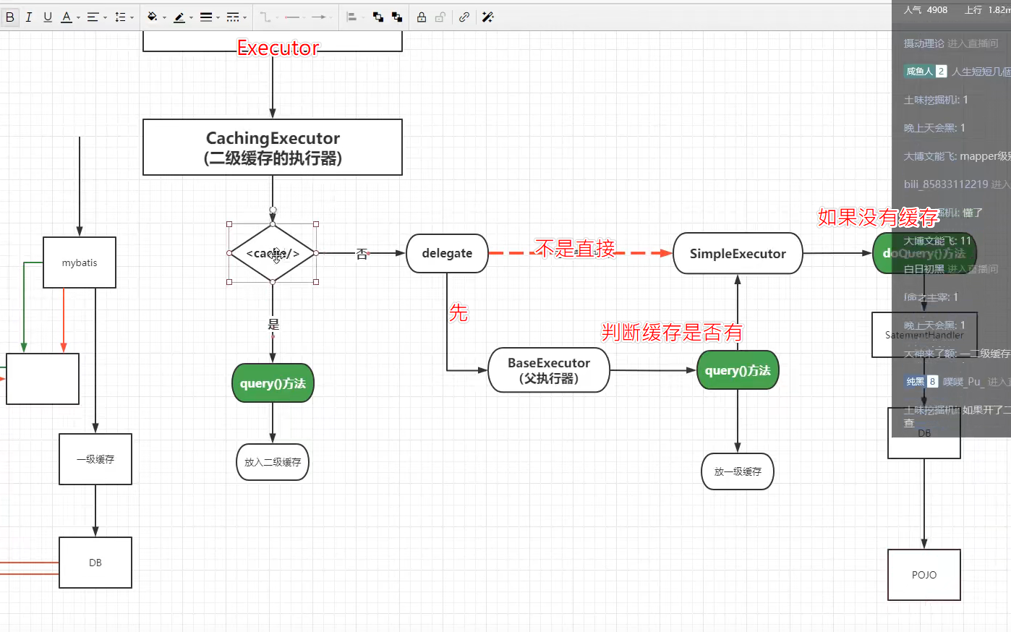Viewport: 1011px width, 632px height.
Task: Click the red 判断缓存是否有 label
Action: (x=673, y=332)
